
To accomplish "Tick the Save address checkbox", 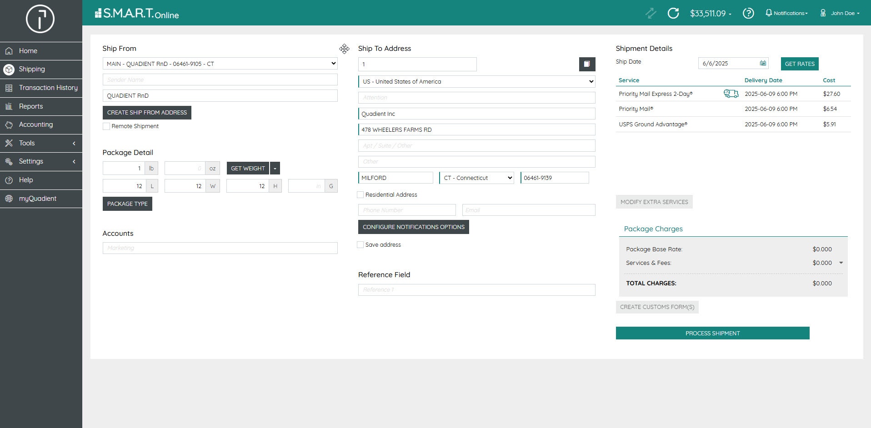I will coord(360,245).
